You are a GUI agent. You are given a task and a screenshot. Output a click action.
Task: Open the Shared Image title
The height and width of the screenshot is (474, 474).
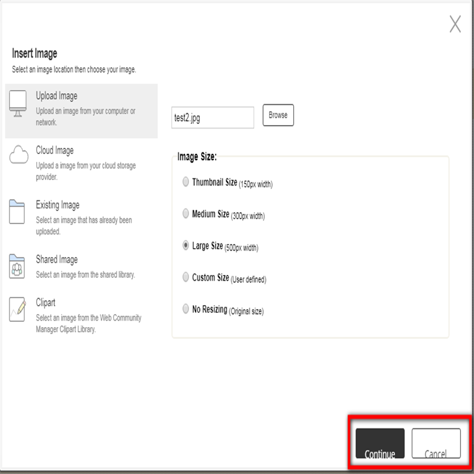point(56,260)
